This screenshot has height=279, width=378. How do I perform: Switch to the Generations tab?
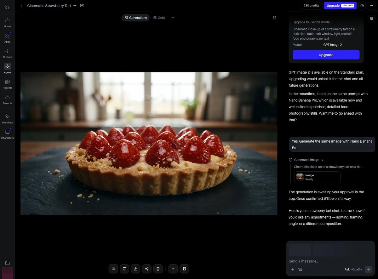(x=136, y=18)
